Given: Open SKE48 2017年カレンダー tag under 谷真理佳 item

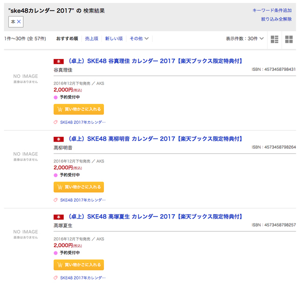Looking at the screenshot, I should pyautogui.click(x=83, y=122).
